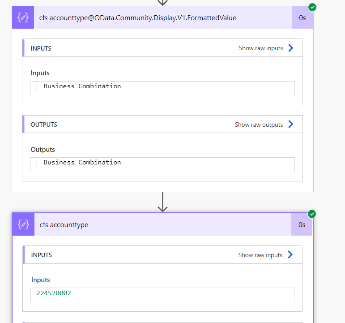Click the INPUTS section header of FormattedValue action
The width and height of the screenshot is (345, 323).
(162, 48)
